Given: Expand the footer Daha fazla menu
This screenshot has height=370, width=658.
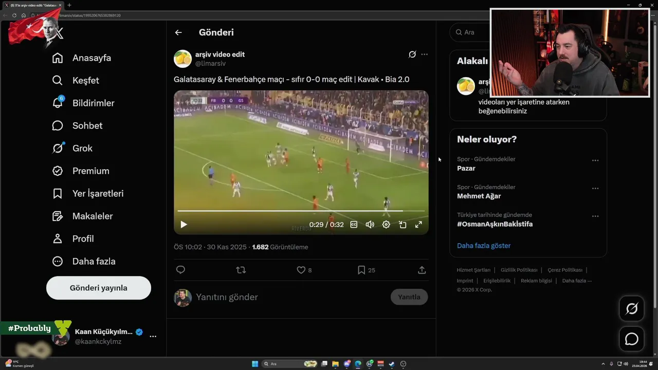Looking at the screenshot, I should point(577,281).
